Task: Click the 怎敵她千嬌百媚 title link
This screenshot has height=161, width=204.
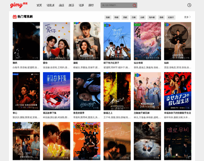Action: (141, 113)
